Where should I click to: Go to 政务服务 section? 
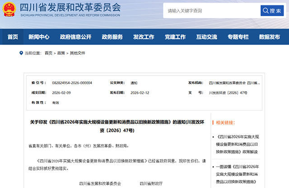tap(112, 37)
